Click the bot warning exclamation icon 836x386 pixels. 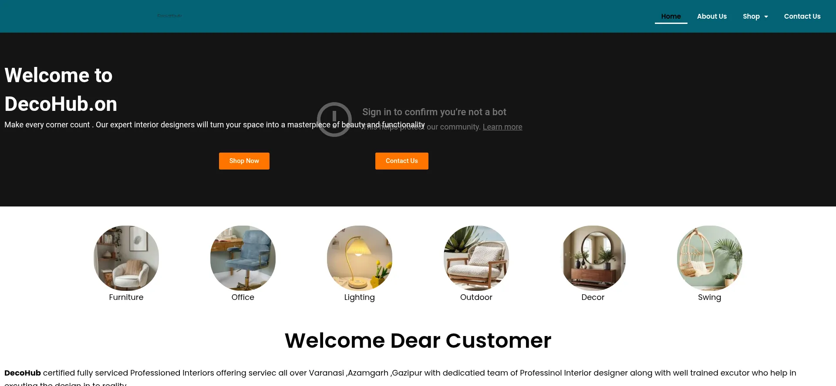[x=334, y=120]
